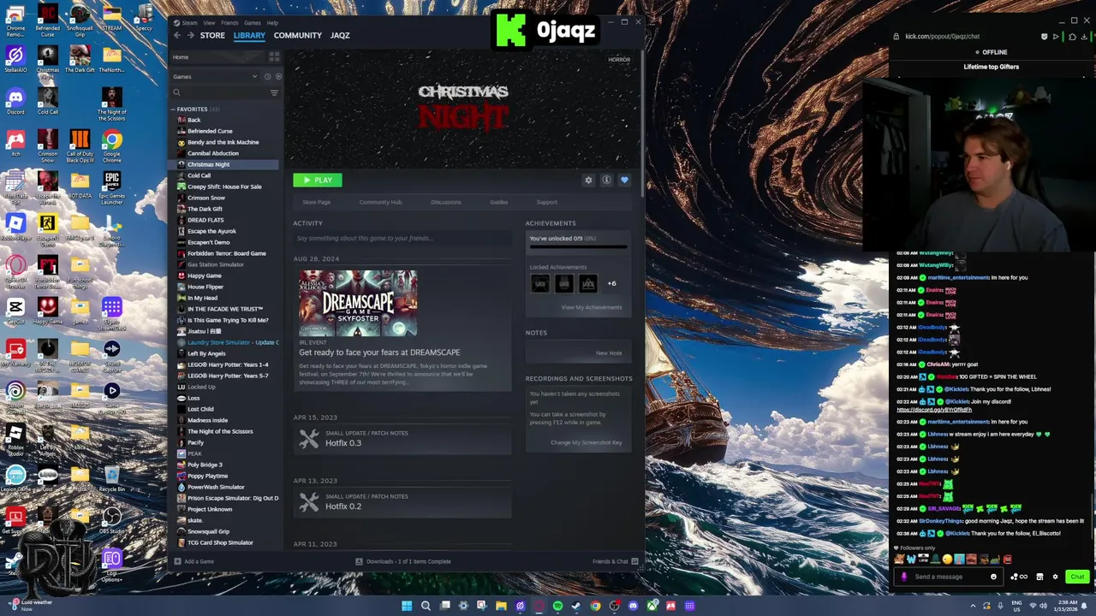
Task: Open the DREAMSCAPE event thumbnail
Action: [x=358, y=303]
